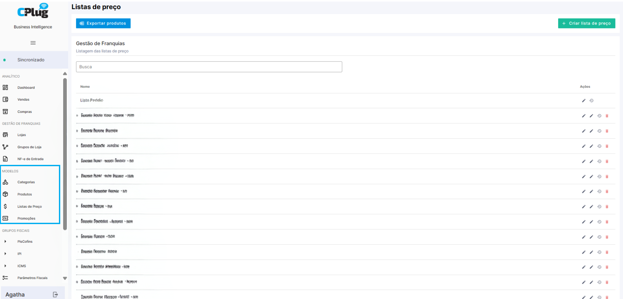
Task: Open Grupos de Loja branch icon
Action: click(x=5, y=147)
